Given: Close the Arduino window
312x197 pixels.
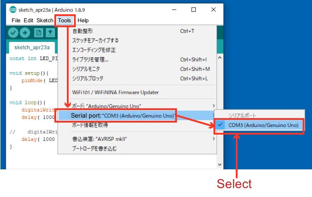Looking at the screenshot, I should [x=213, y=9].
